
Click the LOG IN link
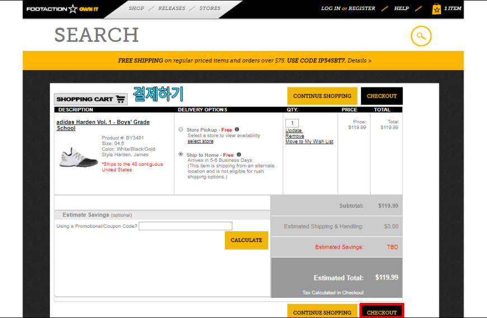330,8
